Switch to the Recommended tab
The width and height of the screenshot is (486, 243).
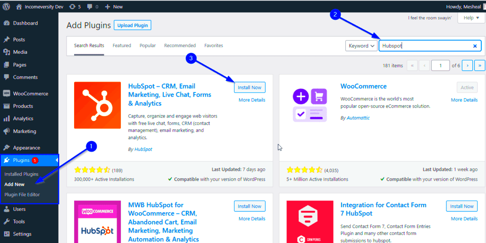click(180, 46)
